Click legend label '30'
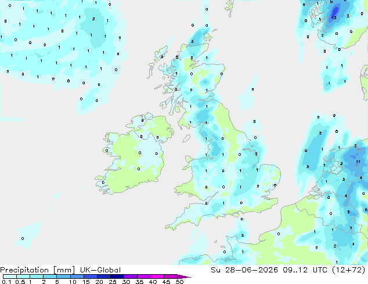 tap(126, 282)
